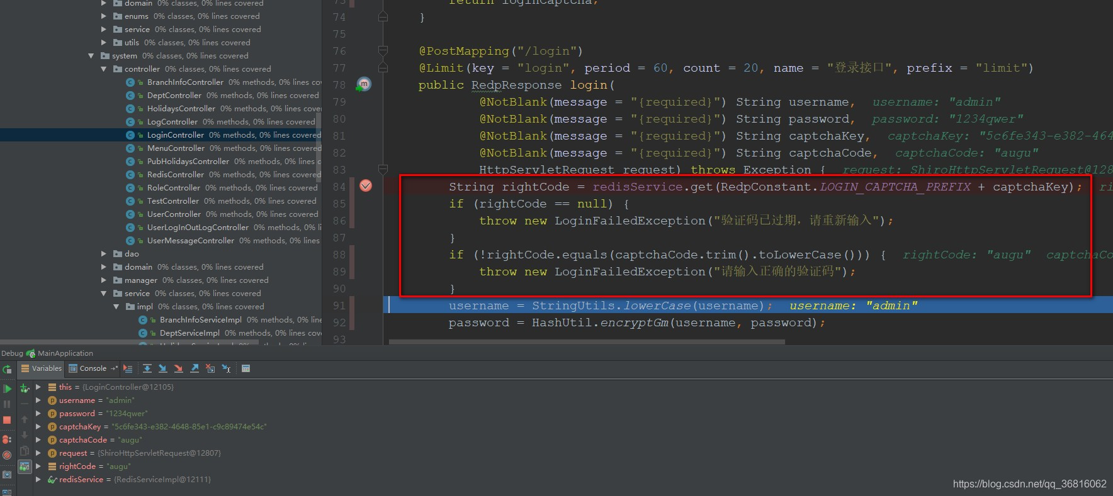Viewport: 1113px width, 496px height.
Task: Run to cursor position
Action: pos(226,368)
